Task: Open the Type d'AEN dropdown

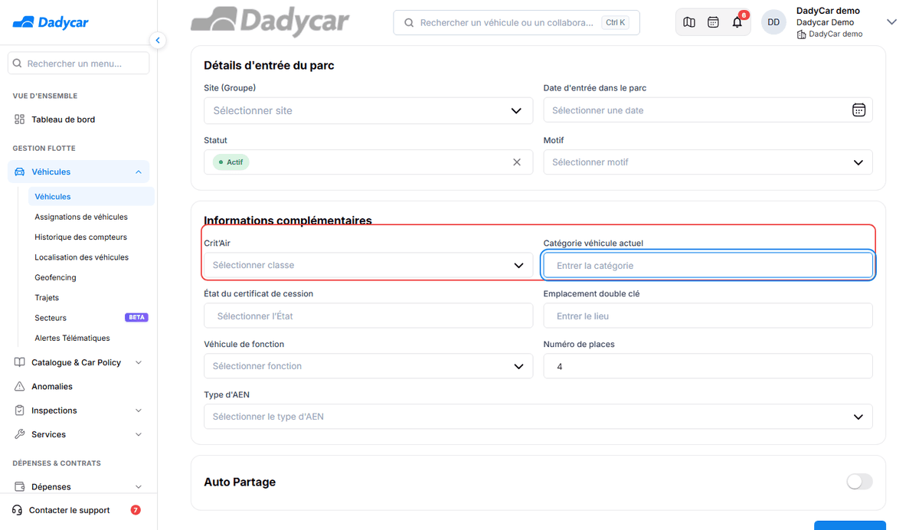Action: [538, 417]
